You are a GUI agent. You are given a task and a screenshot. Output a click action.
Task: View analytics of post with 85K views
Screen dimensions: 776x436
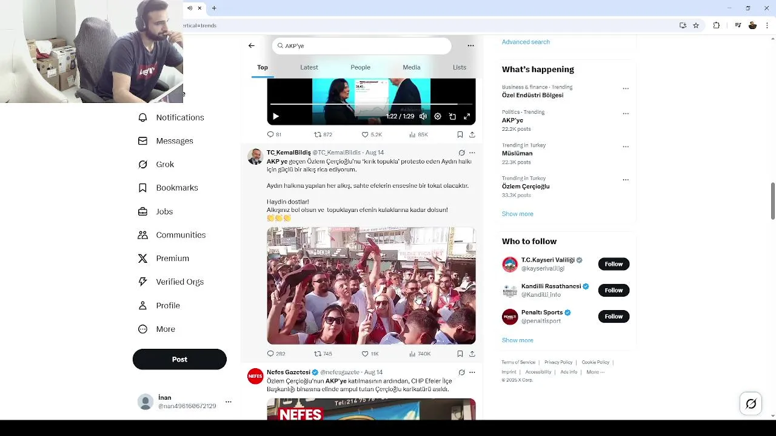(419, 134)
